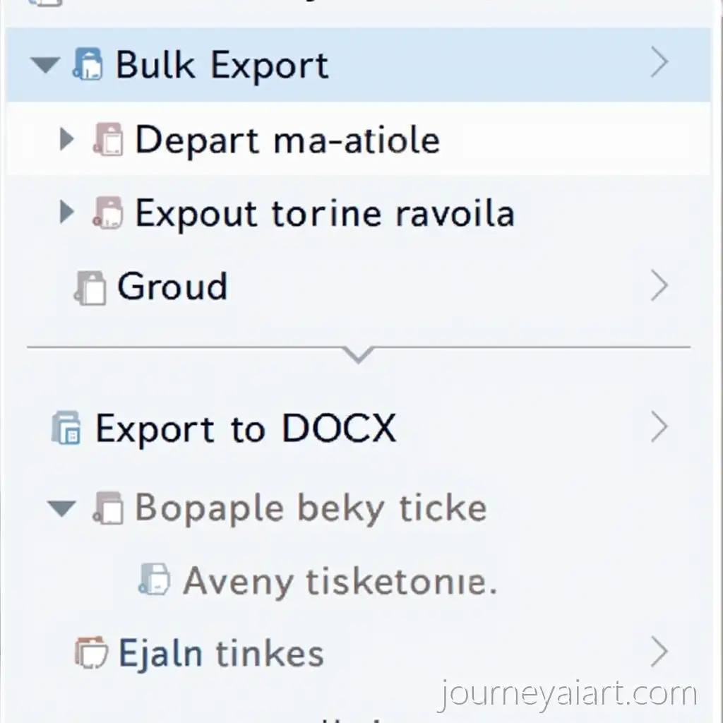
Task: Click the Export to DOCX icon
Action: pos(67,429)
